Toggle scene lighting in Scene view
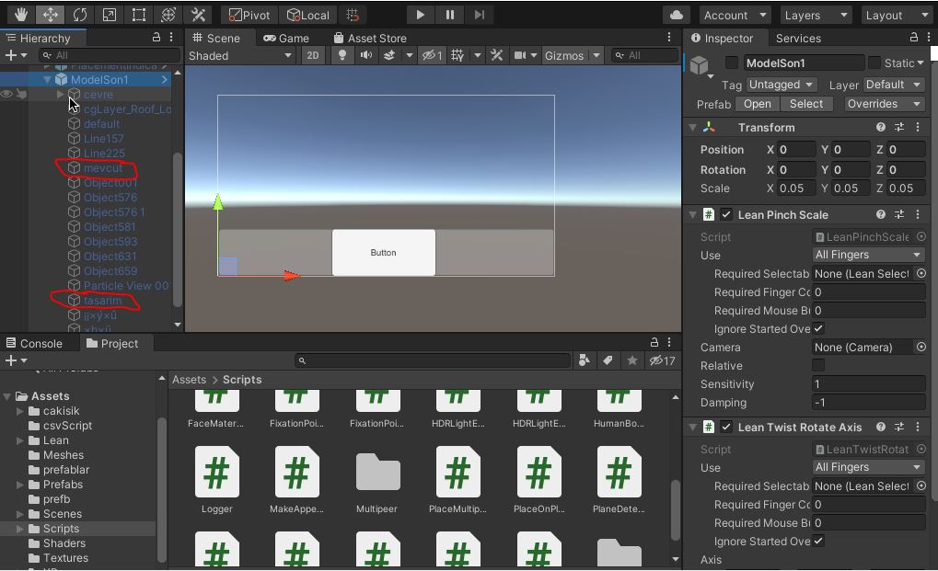This screenshot has height=571, width=938. point(342,55)
